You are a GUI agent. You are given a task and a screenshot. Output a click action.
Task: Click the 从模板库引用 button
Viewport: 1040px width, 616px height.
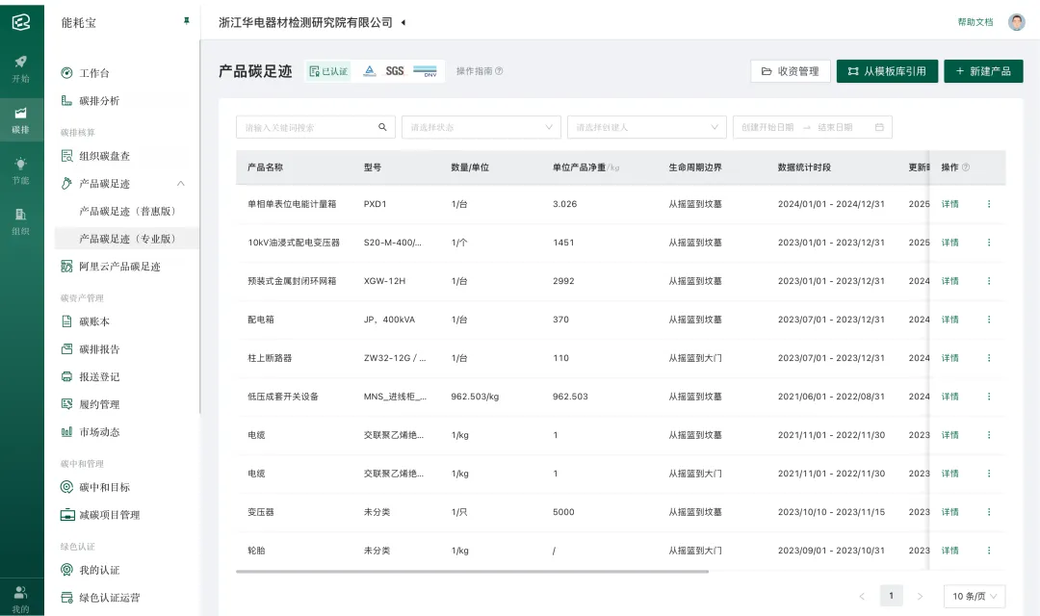[x=887, y=71]
